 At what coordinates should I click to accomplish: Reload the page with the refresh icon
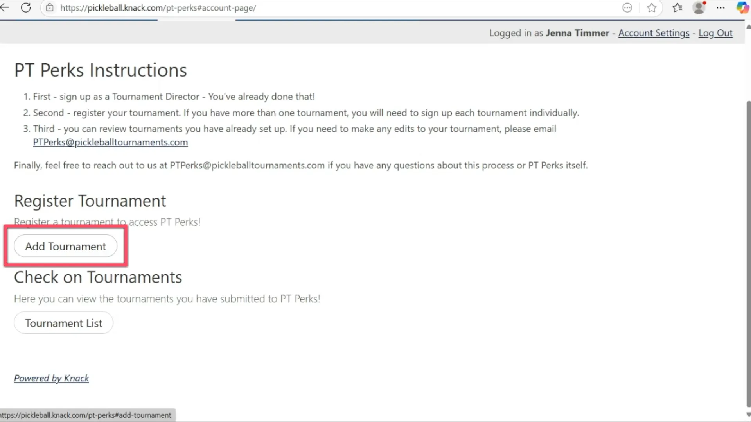pos(26,7)
